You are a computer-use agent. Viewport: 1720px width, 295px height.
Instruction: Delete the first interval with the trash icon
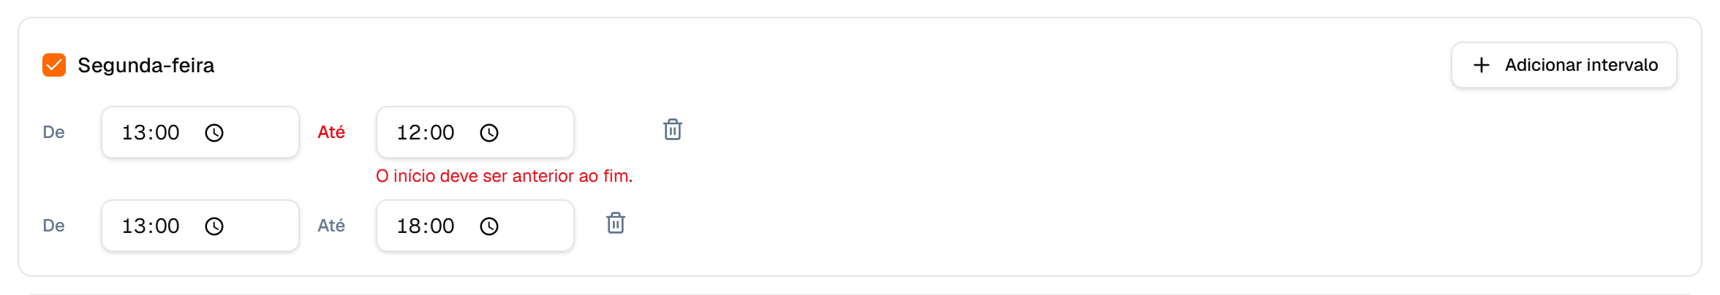[x=673, y=129]
